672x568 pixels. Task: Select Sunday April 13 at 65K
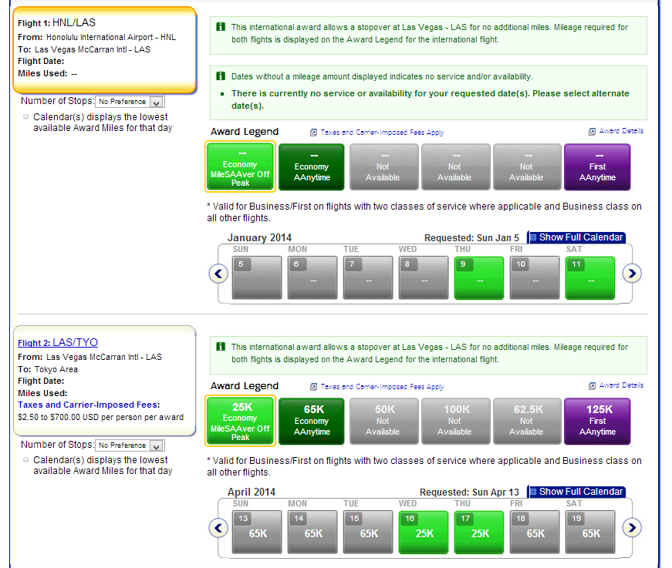(x=257, y=532)
